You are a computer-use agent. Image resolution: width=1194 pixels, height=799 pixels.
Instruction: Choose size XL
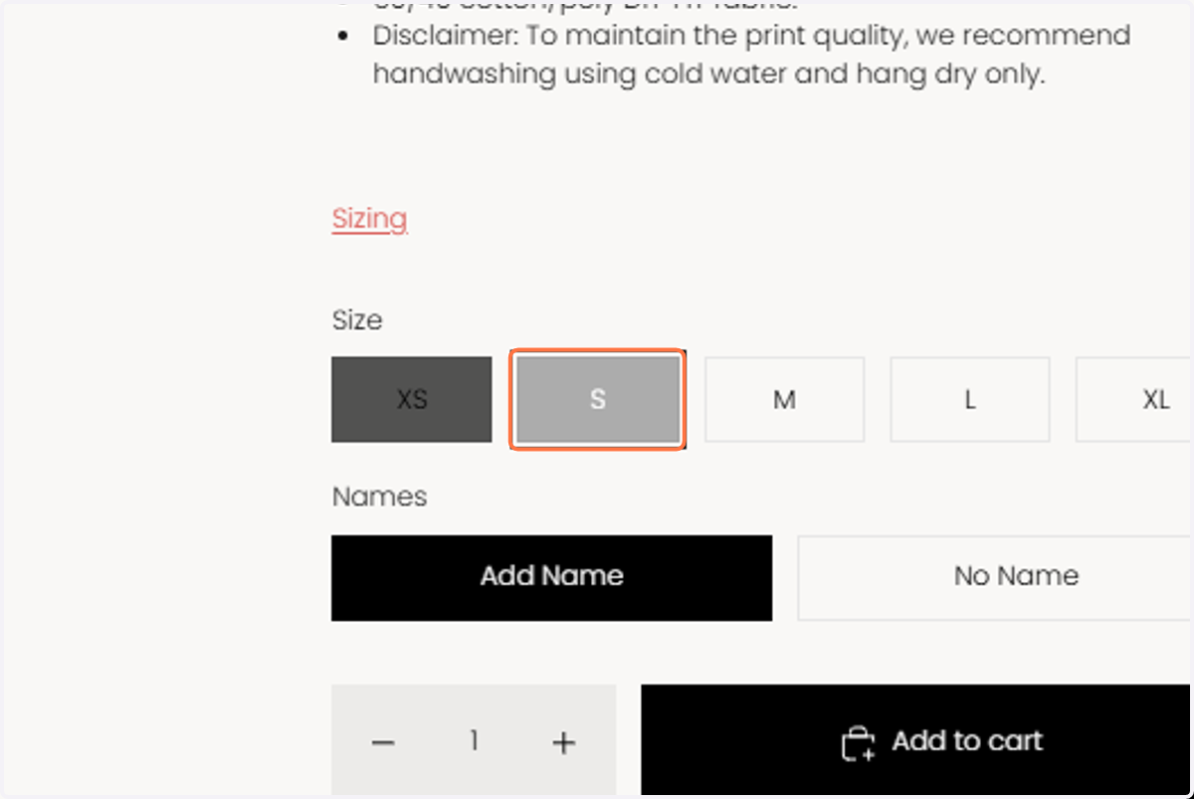[1134, 400]
